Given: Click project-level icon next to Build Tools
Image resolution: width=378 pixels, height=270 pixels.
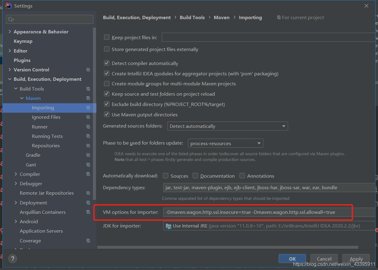Looking at the screenshot, I should tap(88, 89).
